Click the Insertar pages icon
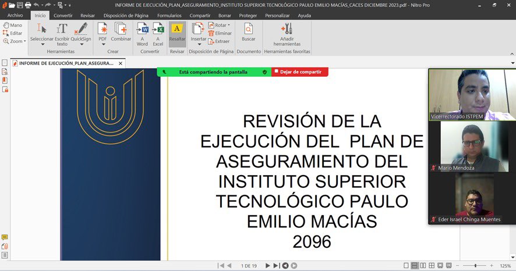 tap(199, 29)
